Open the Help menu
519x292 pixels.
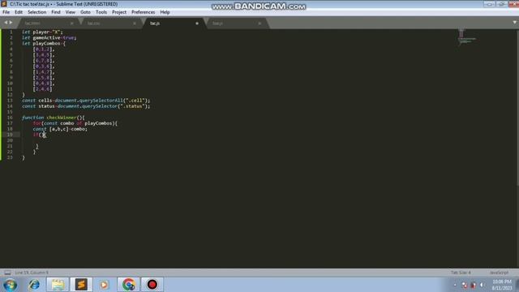165,12
